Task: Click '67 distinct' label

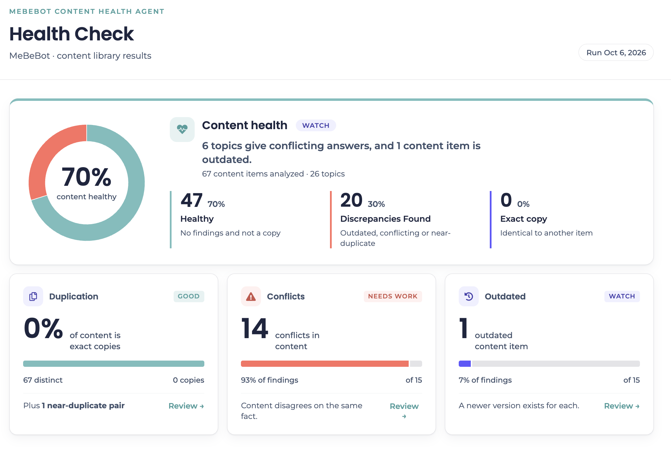Action: pos(43,380)
